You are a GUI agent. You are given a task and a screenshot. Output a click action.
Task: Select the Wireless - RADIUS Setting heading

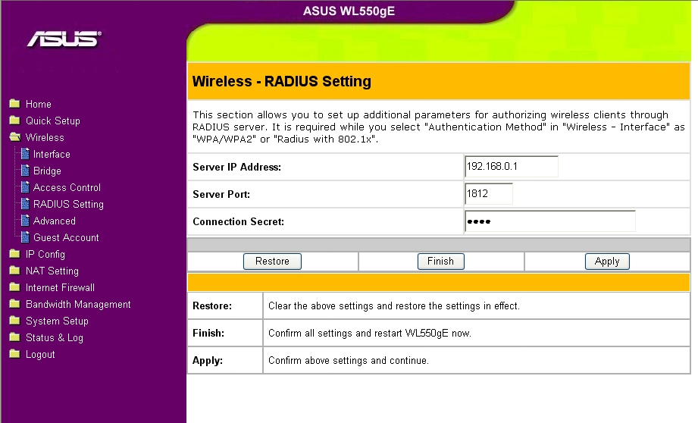pos(281,81)
